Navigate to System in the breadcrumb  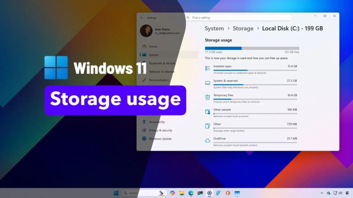coord(214,29)
